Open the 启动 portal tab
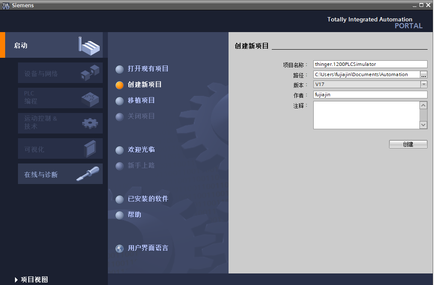 (x=51, y=45)
